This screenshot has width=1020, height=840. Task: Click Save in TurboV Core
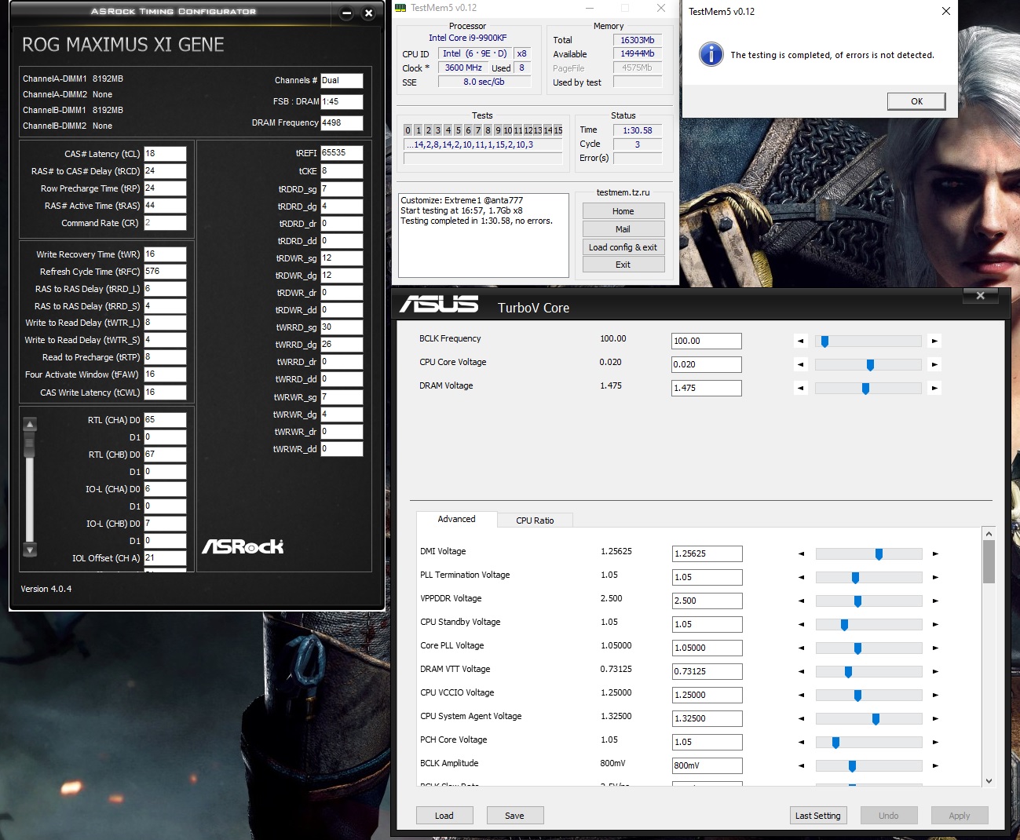point(514,816)
